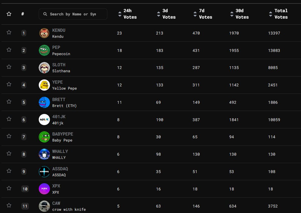Favorite the BABYPEPE row star
The height and width of the screenshot is (213, 301).
[9, 136]
